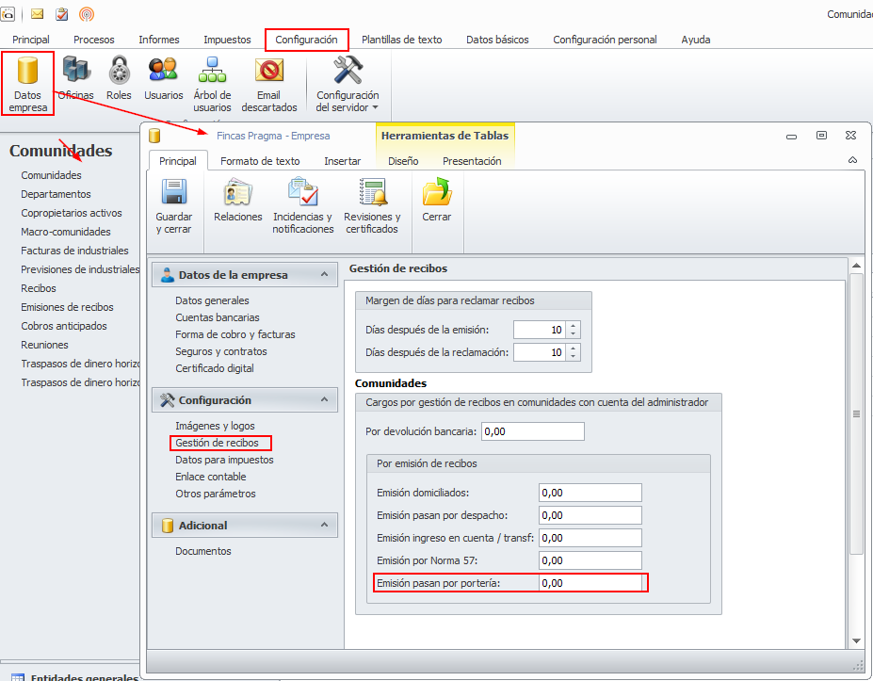This screenshot has width=873, height=681.
Task: Open Email descartados
Action: click(269, 84)
